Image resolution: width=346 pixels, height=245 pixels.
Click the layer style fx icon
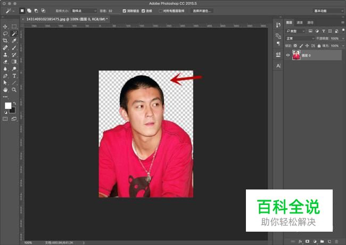[300, 241]
